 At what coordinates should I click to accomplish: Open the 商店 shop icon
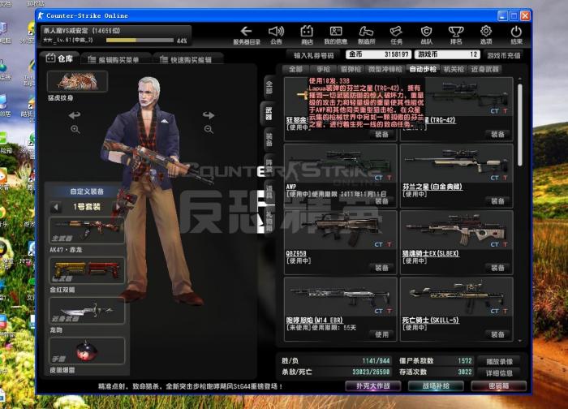click(307, 36)
